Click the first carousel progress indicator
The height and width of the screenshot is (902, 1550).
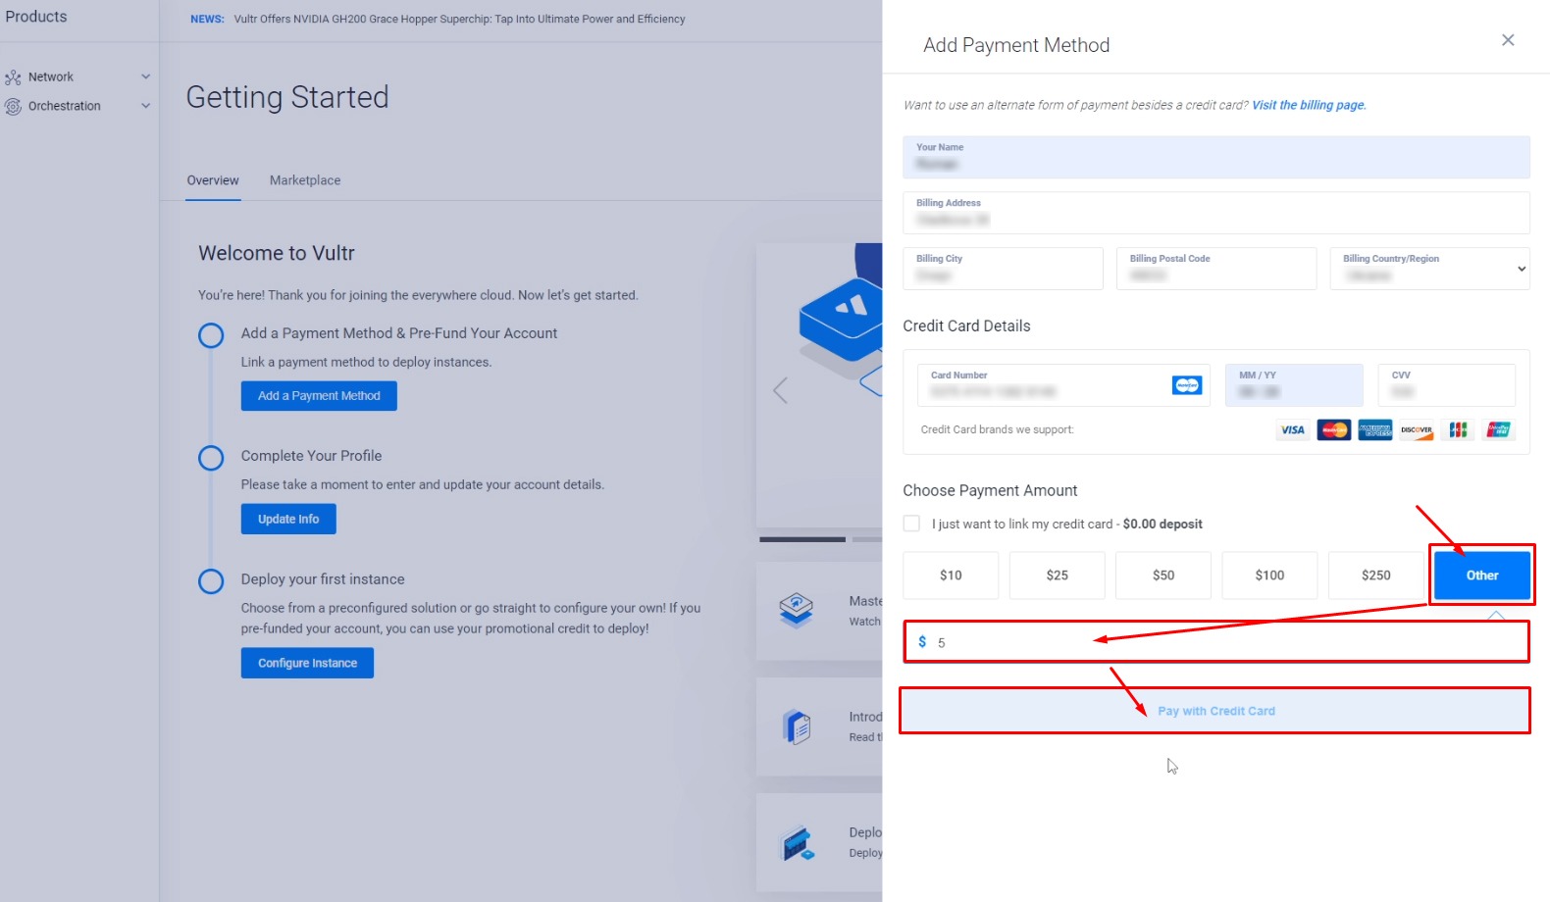802,539
